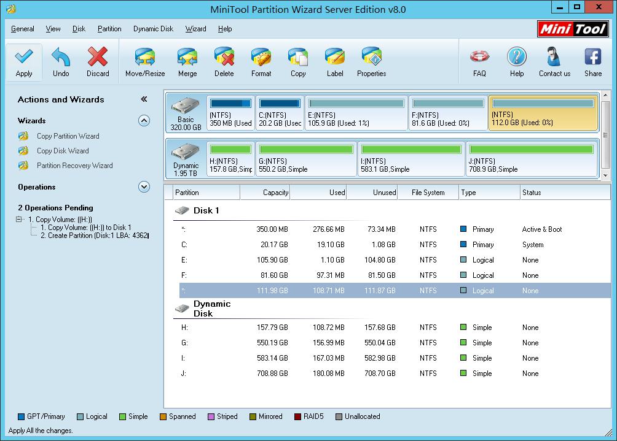617x441 pixels.
Task: Select the 350.00 MB Active & Boot row
Action: 395,229
